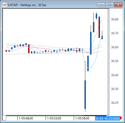Click the long red candle below 36.80
Image resolution: width=125 pixels, height=123 pixels.
click(x=99, y=27)
